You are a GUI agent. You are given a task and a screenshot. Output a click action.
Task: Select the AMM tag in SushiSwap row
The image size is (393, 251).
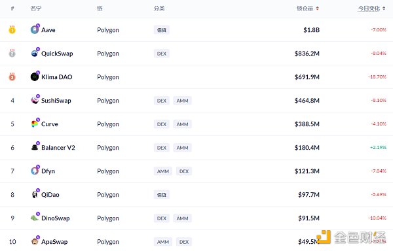[182, 101]
